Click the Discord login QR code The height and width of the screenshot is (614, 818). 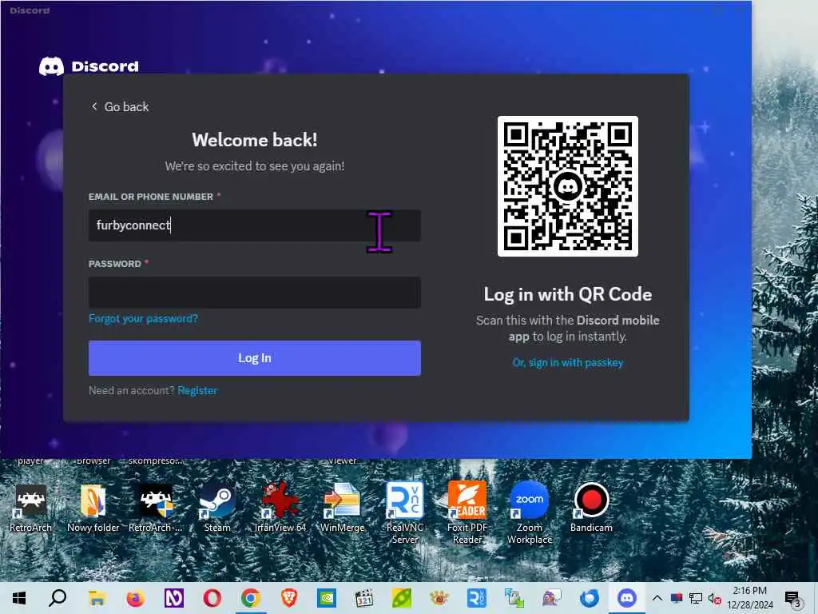point(568,186)
